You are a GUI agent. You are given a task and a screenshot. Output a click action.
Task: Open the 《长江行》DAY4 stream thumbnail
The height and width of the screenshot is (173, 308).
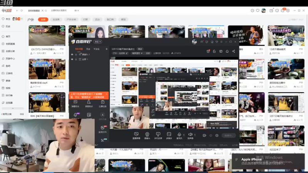tap(47, 35)
